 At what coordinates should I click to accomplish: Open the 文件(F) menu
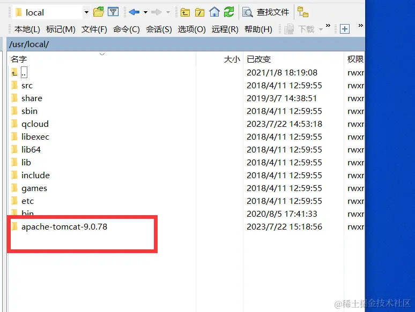point(94,29)
